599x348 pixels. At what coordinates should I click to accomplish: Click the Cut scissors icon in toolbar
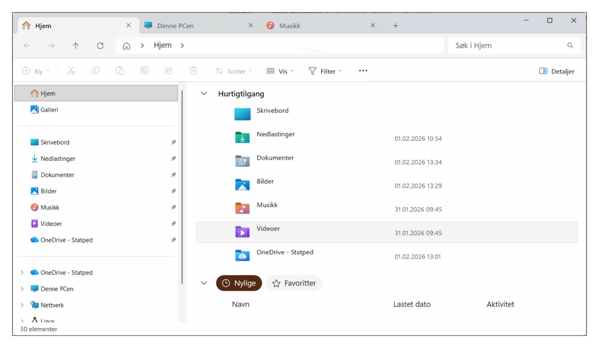tap(71, 71)
